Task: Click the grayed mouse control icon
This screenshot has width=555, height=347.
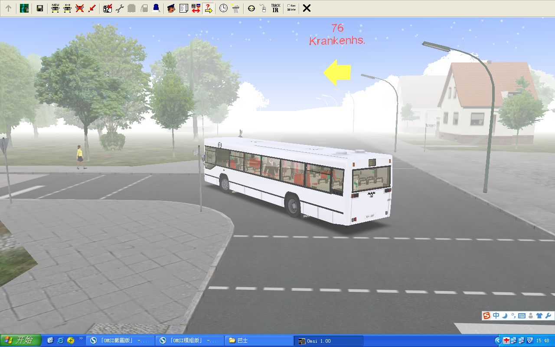Action: tap(263, 8)
